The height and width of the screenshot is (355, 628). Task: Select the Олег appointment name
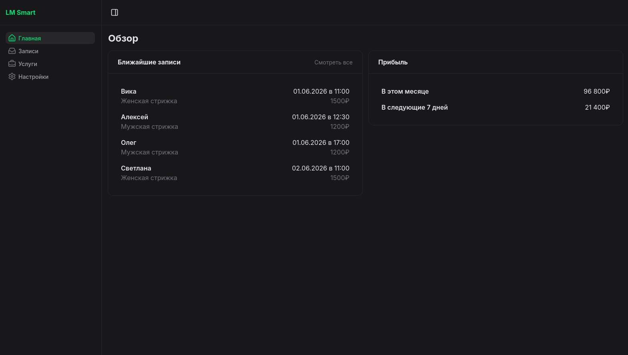[129, 142]
